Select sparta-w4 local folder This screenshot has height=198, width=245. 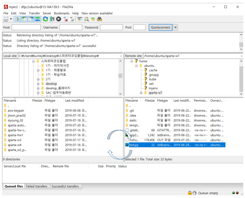point(14,145)
